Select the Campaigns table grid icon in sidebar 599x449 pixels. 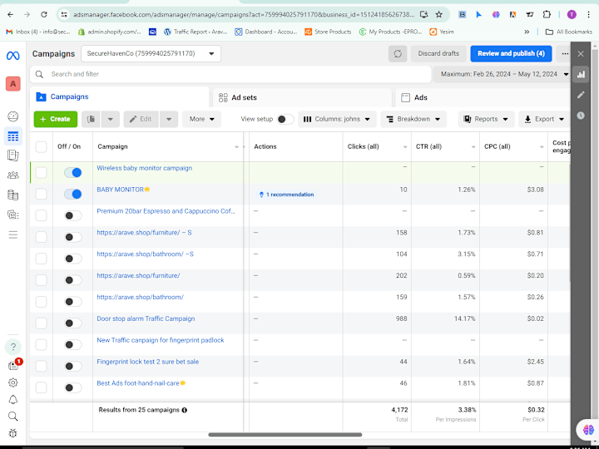click(13, 136)
